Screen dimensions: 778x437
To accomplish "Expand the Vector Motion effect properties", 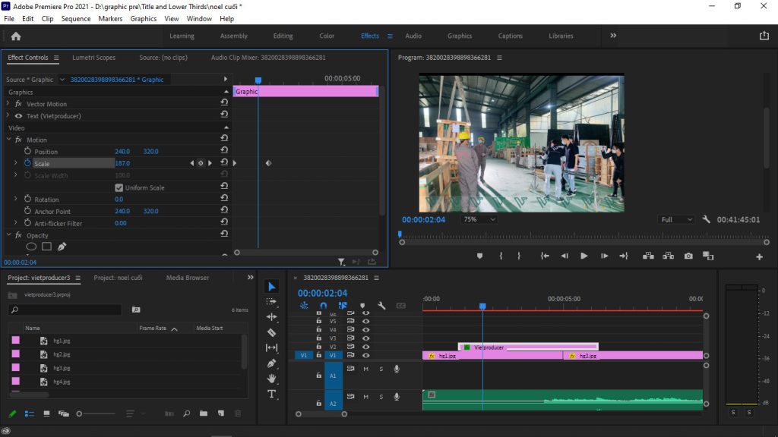I will (x=8, y=104).
